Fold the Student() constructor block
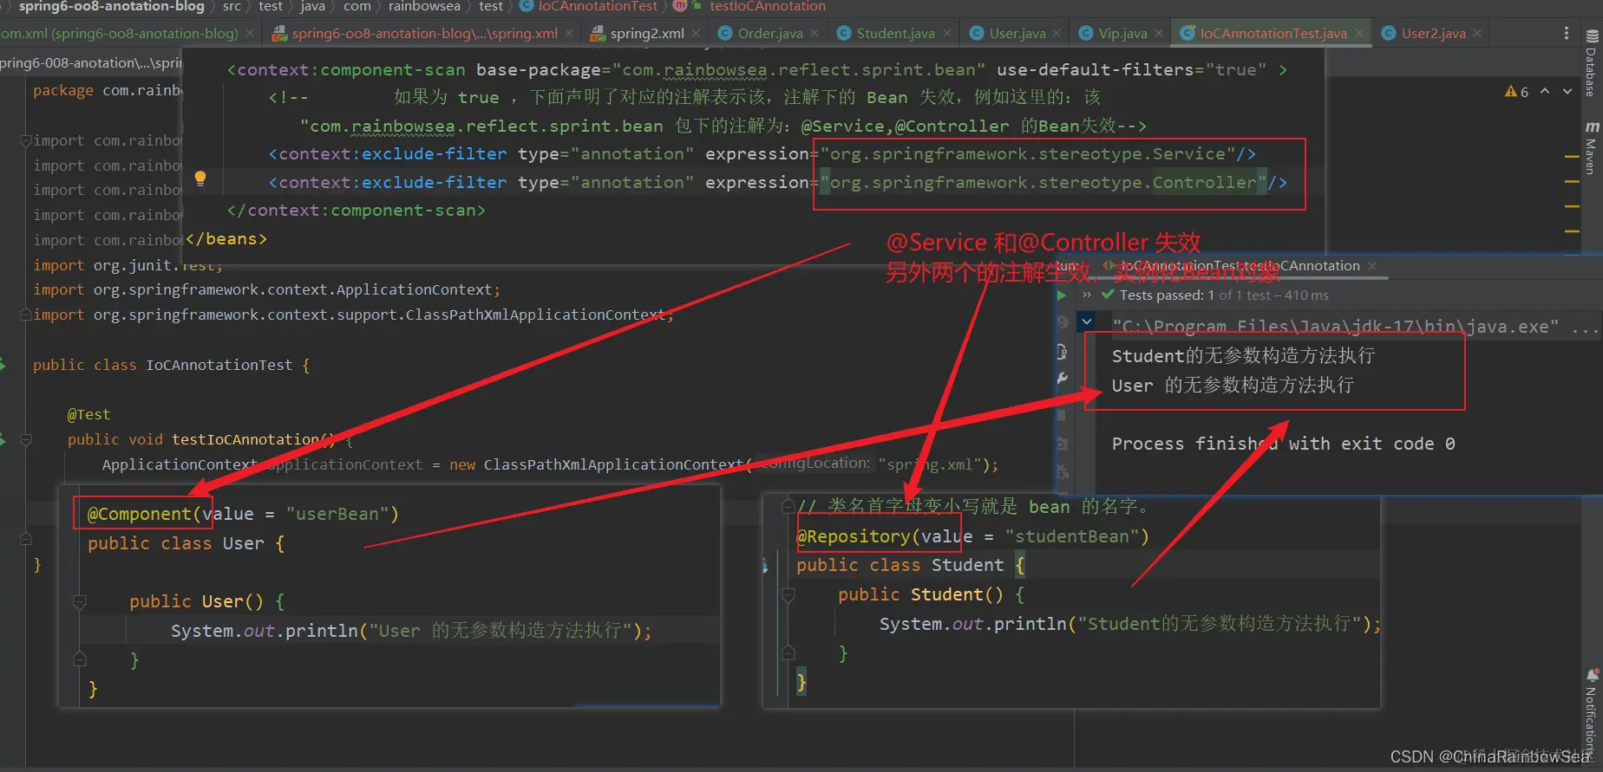Viewport: 1603px width, 772px height. click(x=788, y=594)
